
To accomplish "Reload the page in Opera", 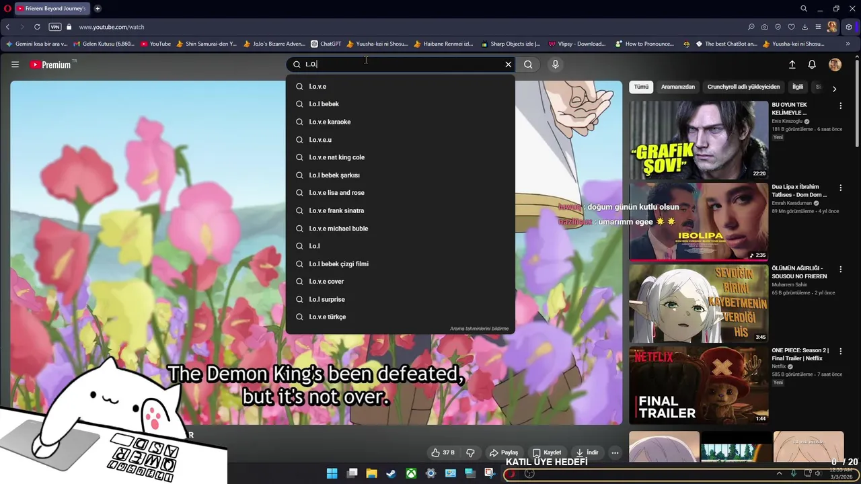I will [x=37, y=27].
